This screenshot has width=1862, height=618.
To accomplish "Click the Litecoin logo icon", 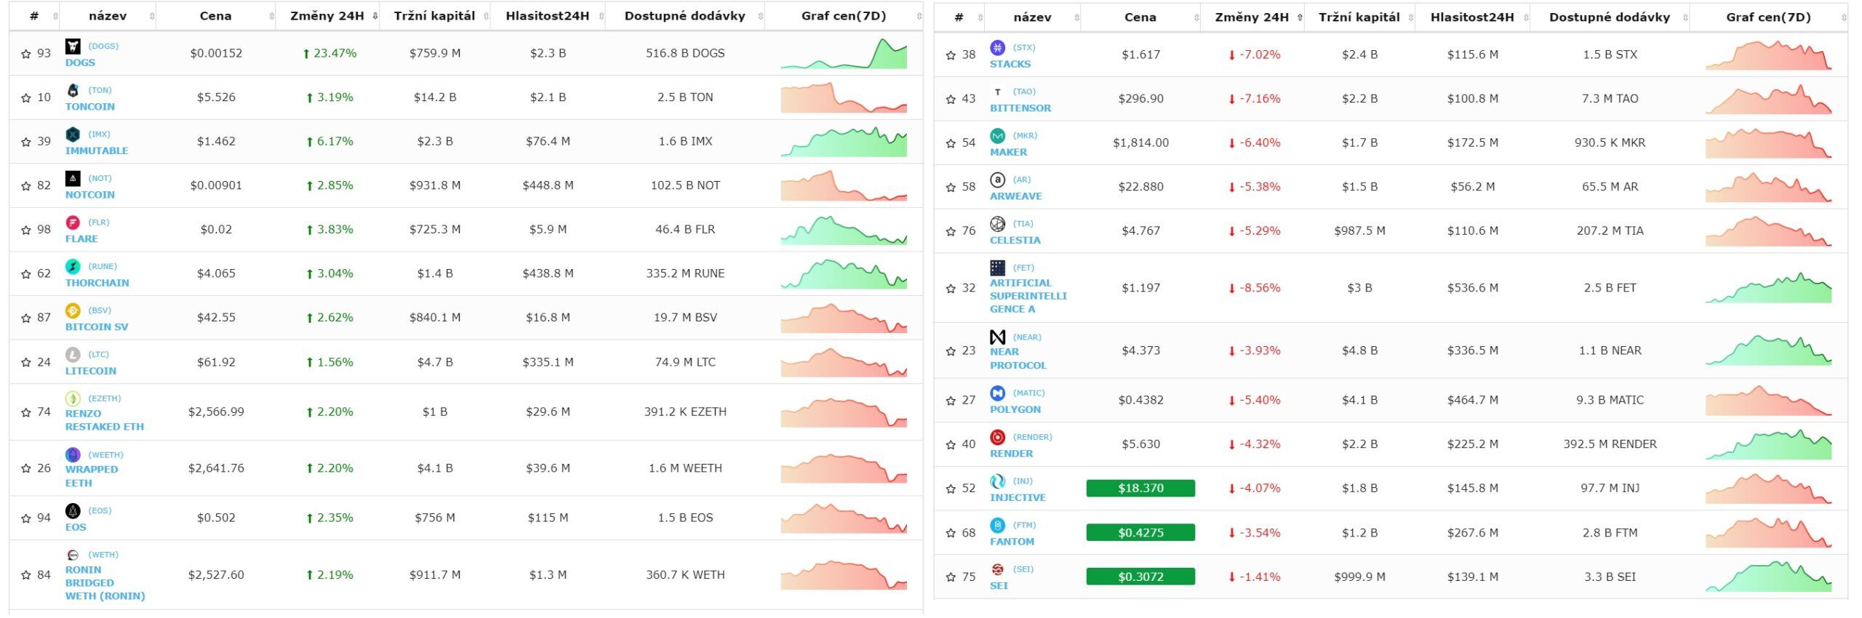I will click(73, 355).
